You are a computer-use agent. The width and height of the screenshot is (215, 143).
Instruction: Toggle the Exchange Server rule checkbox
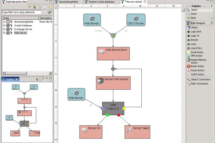click(x=8, y=29)
